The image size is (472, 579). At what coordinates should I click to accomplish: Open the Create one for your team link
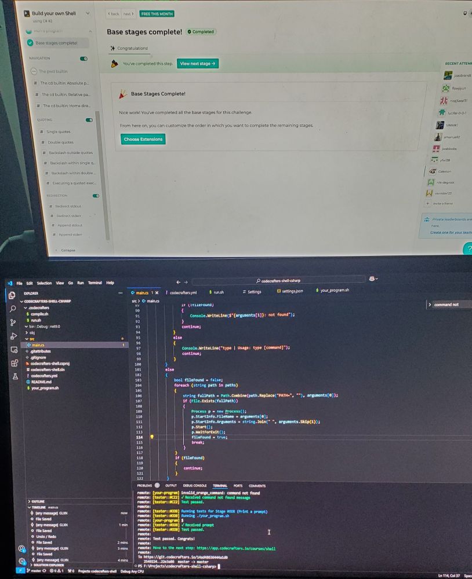451,232
